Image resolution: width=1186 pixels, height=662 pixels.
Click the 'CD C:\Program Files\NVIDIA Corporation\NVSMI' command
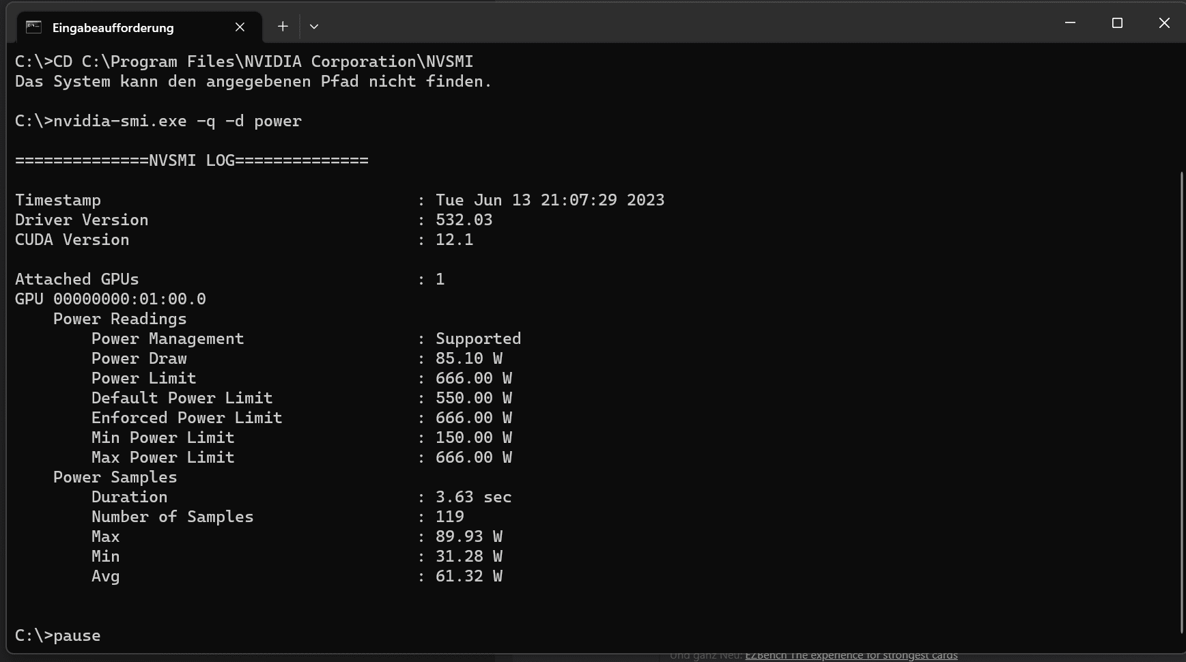264,62
